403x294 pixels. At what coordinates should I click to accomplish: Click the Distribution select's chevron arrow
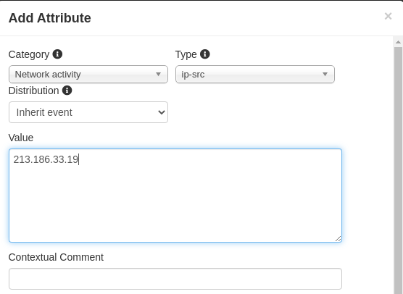tap(162, 112)
